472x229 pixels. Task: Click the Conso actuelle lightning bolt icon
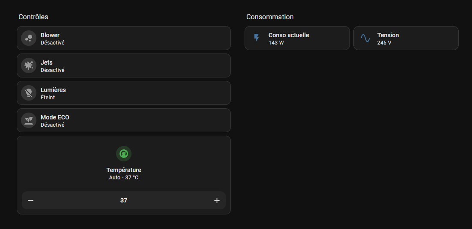[257, 38]
